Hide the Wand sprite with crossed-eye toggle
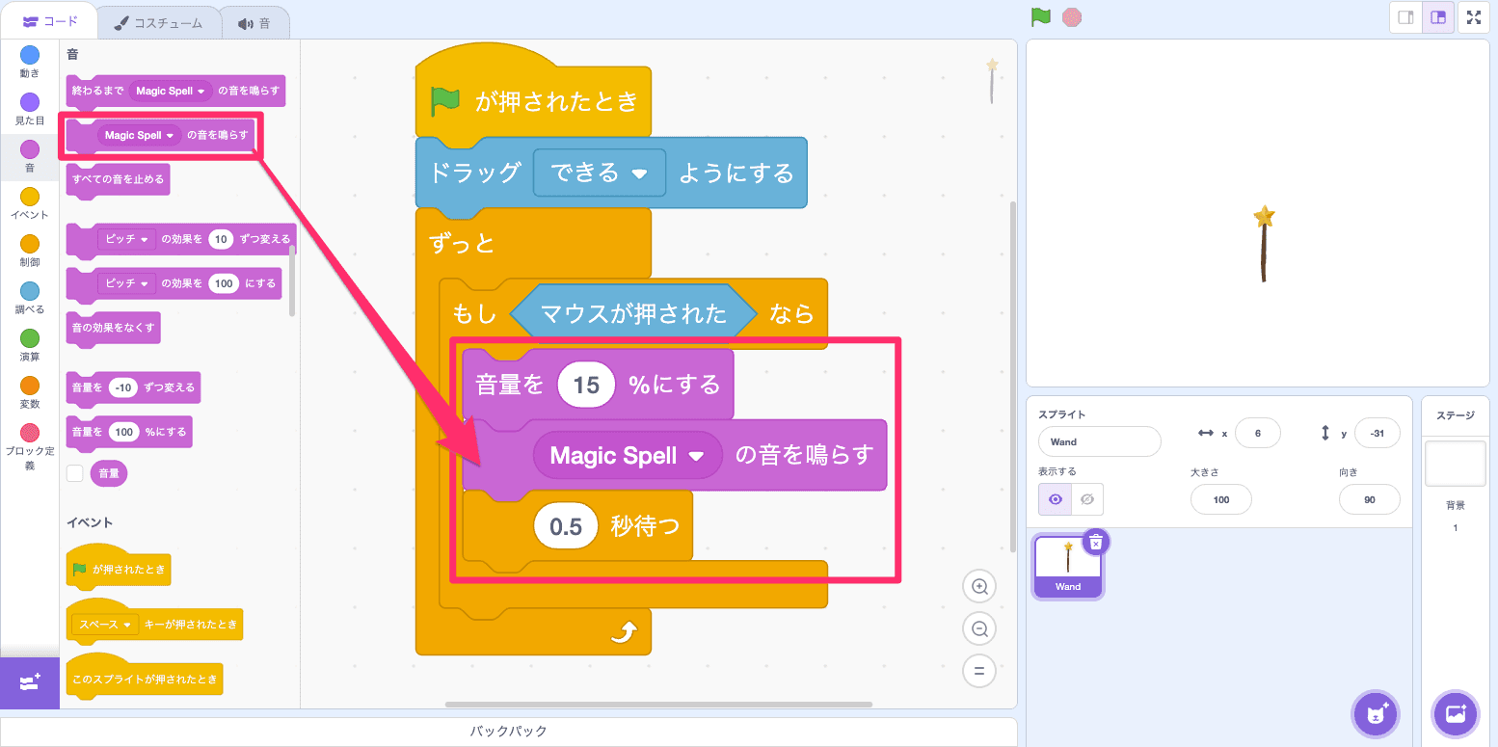This screenshot has height=747, width=1498. point(1087,499)
